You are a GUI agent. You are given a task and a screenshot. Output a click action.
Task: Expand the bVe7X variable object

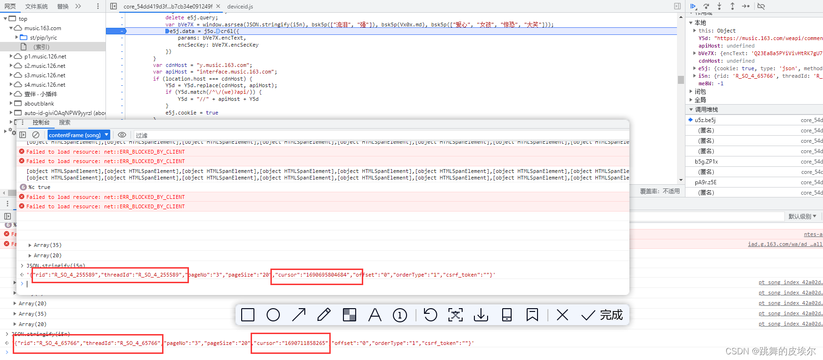coord(695,53)
